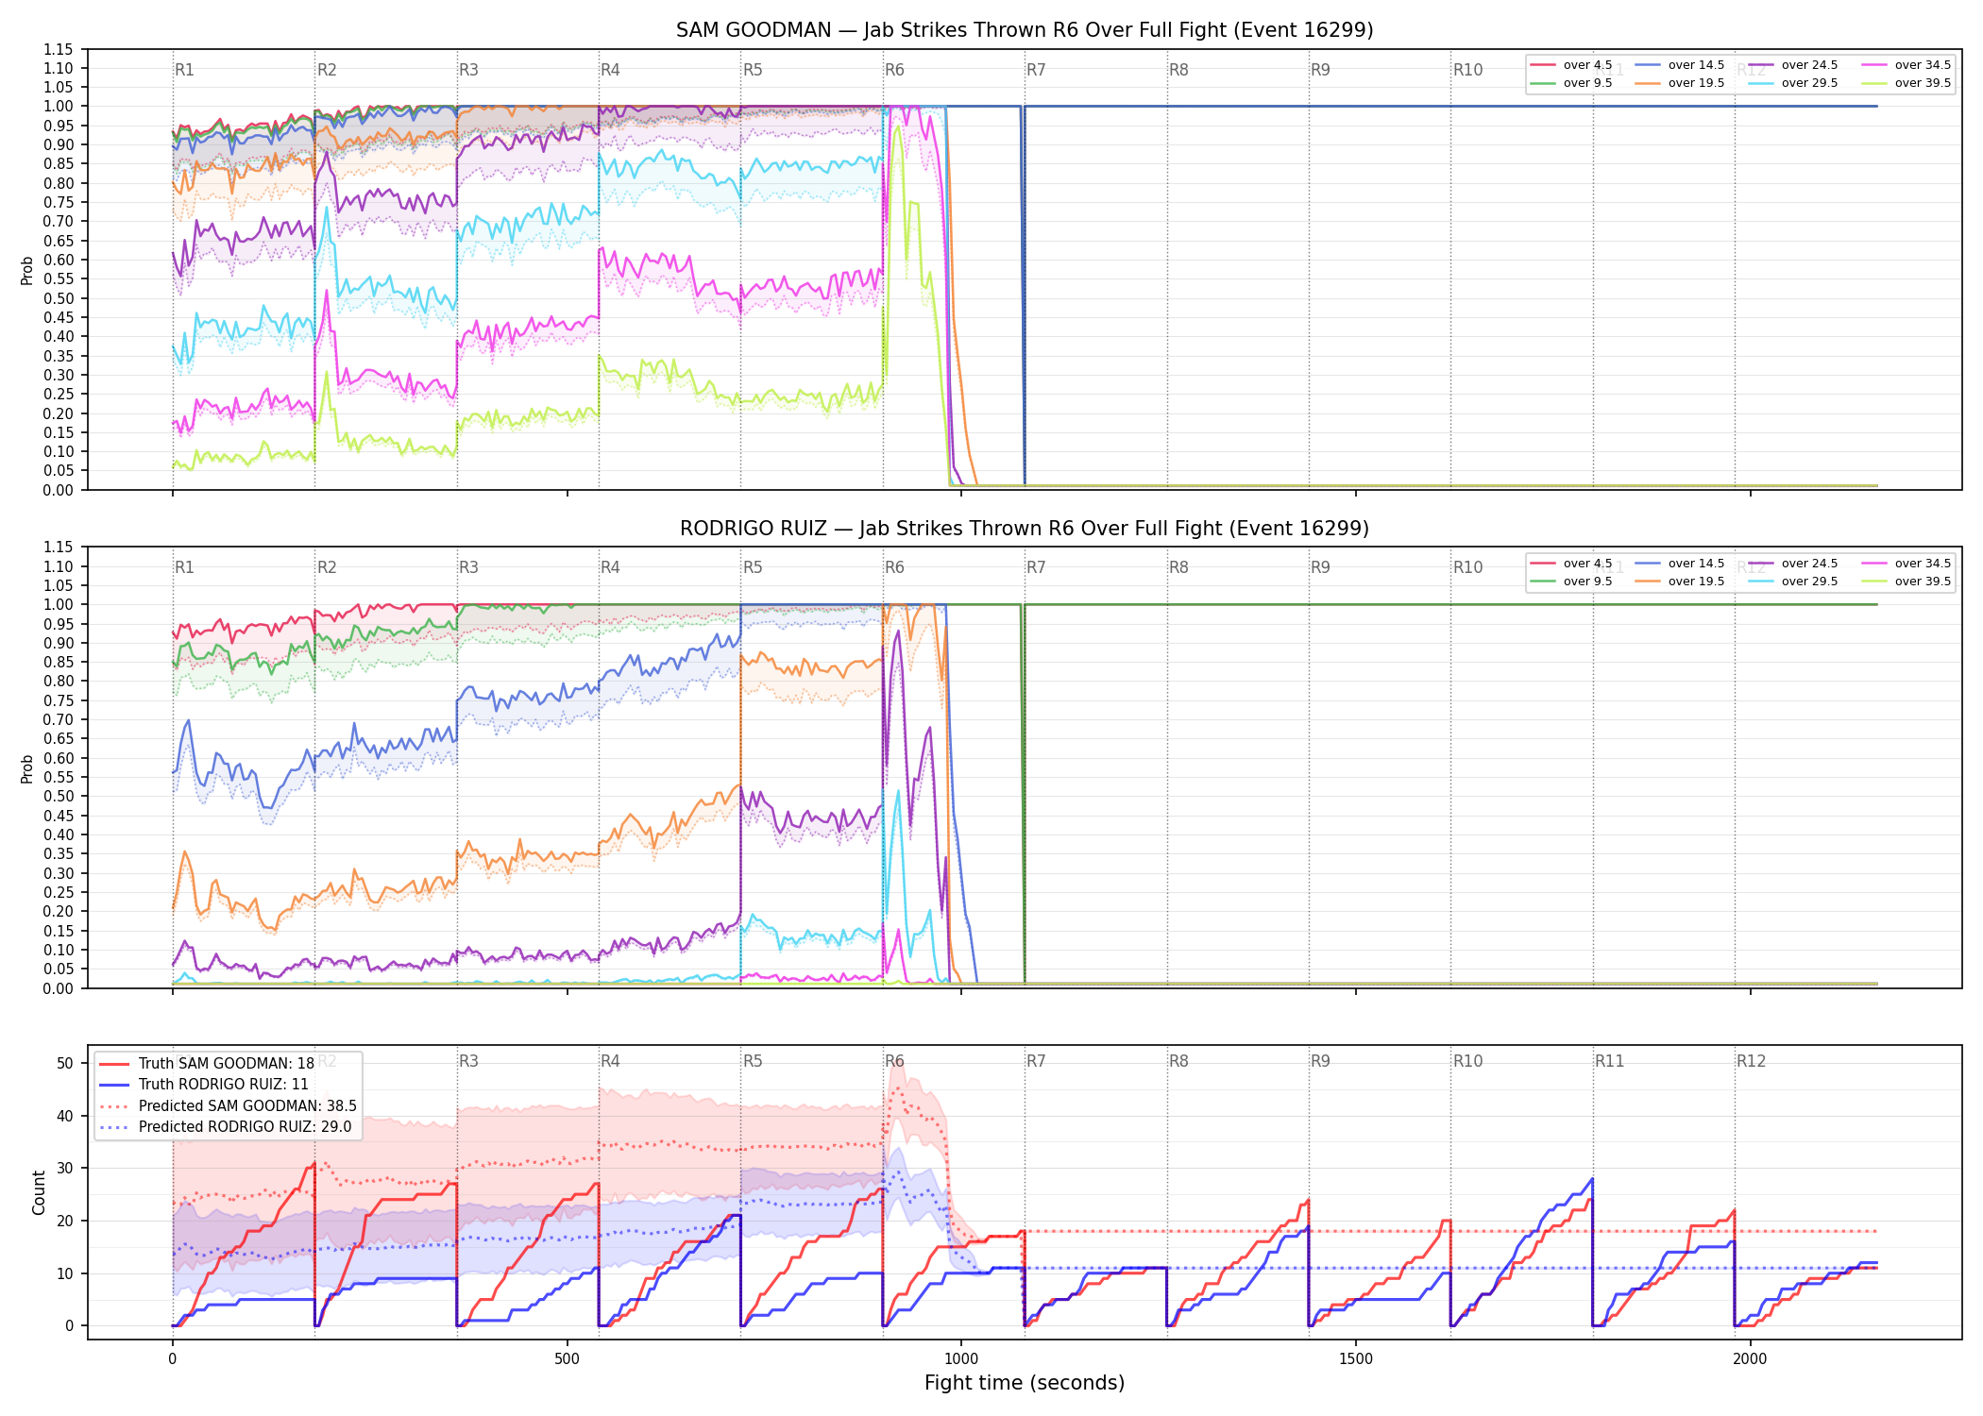1983x1416 pixels.
Task: Click the R9 round marker in Rodrigo Ruiz chart
Action: [1320, 567]
